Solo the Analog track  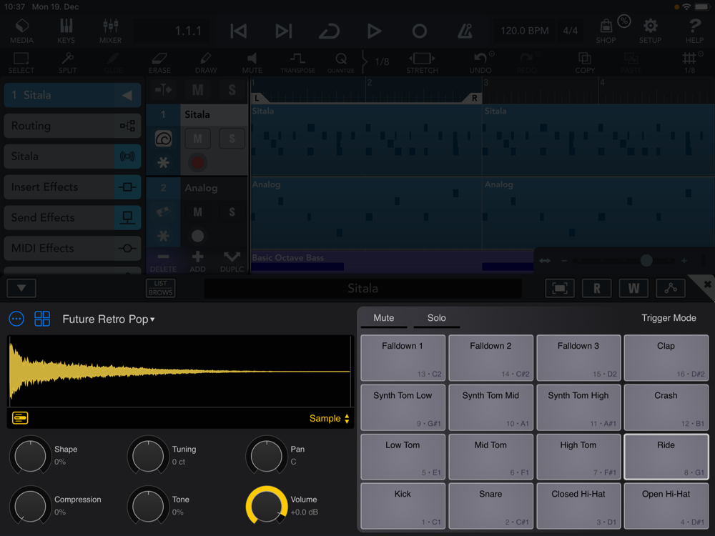[232, 212]
